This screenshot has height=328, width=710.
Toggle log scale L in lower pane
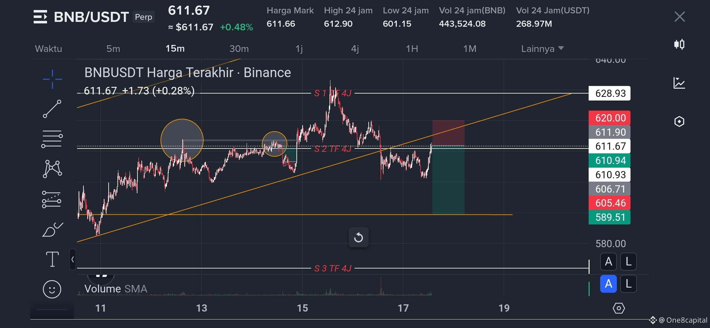pos(628,284)
